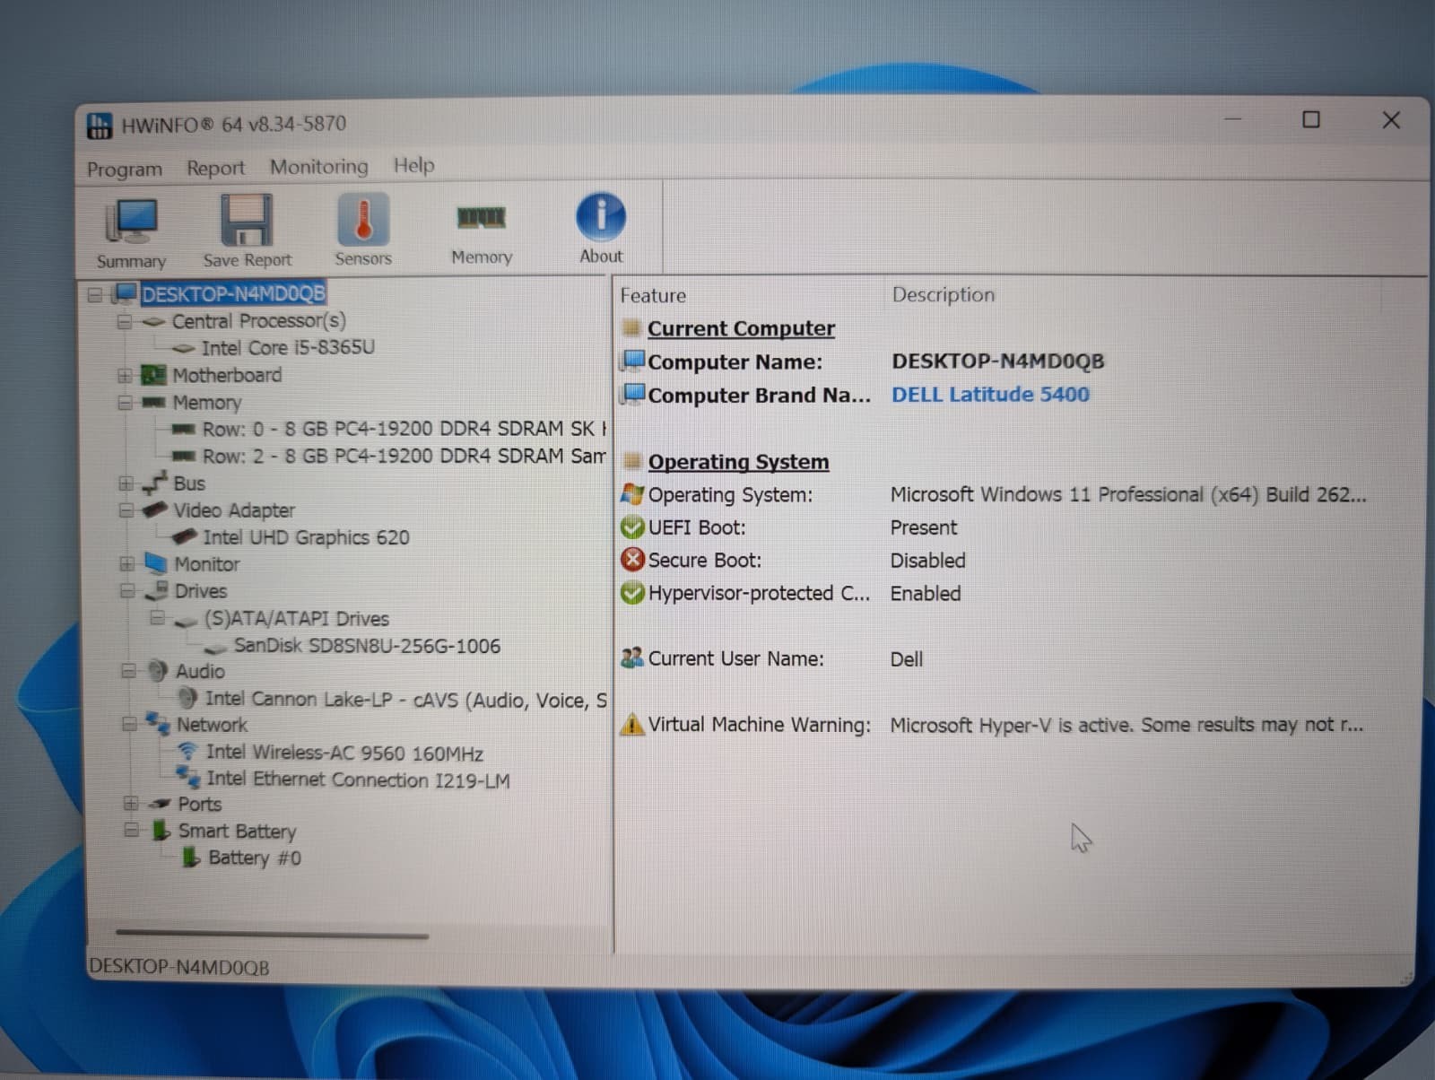Click the Network tree icon
The image size is (1435, 1080).
point(159,724)
